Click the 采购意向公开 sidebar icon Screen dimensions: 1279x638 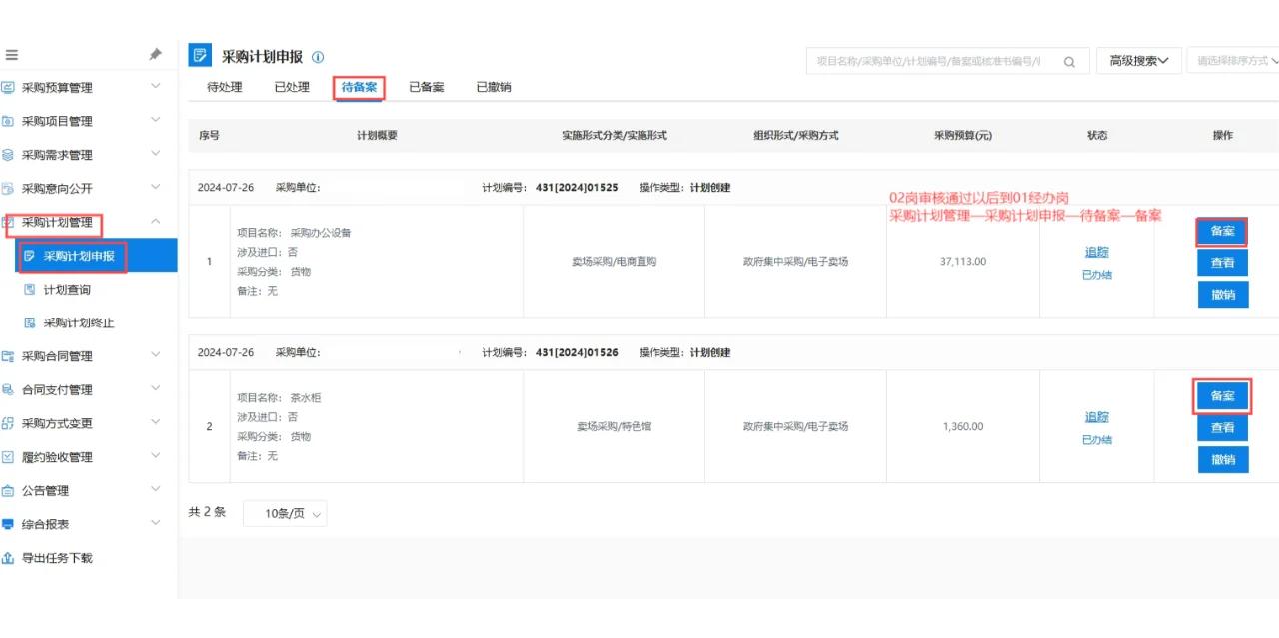point(8,188)
